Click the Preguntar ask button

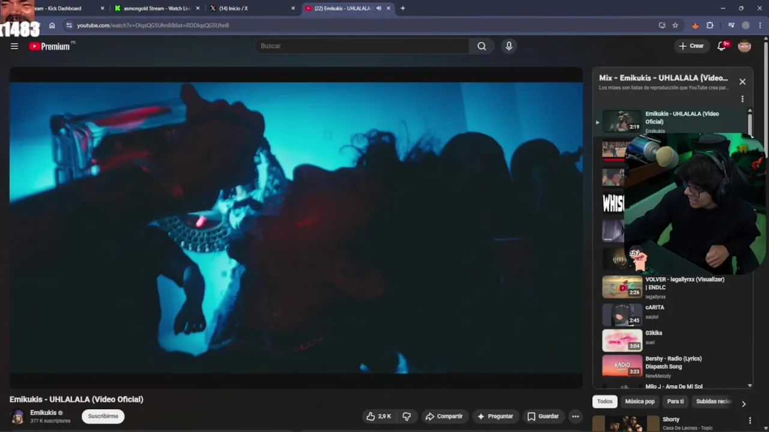494,416
